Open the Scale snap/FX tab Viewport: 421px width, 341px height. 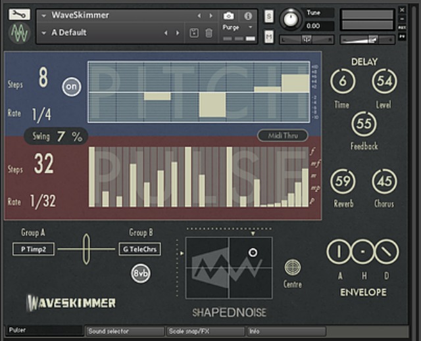coord(206,331)
